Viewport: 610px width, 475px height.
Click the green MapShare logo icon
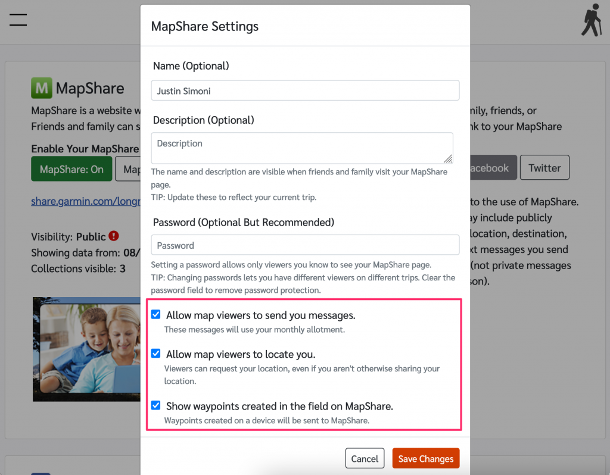point(42,88)
